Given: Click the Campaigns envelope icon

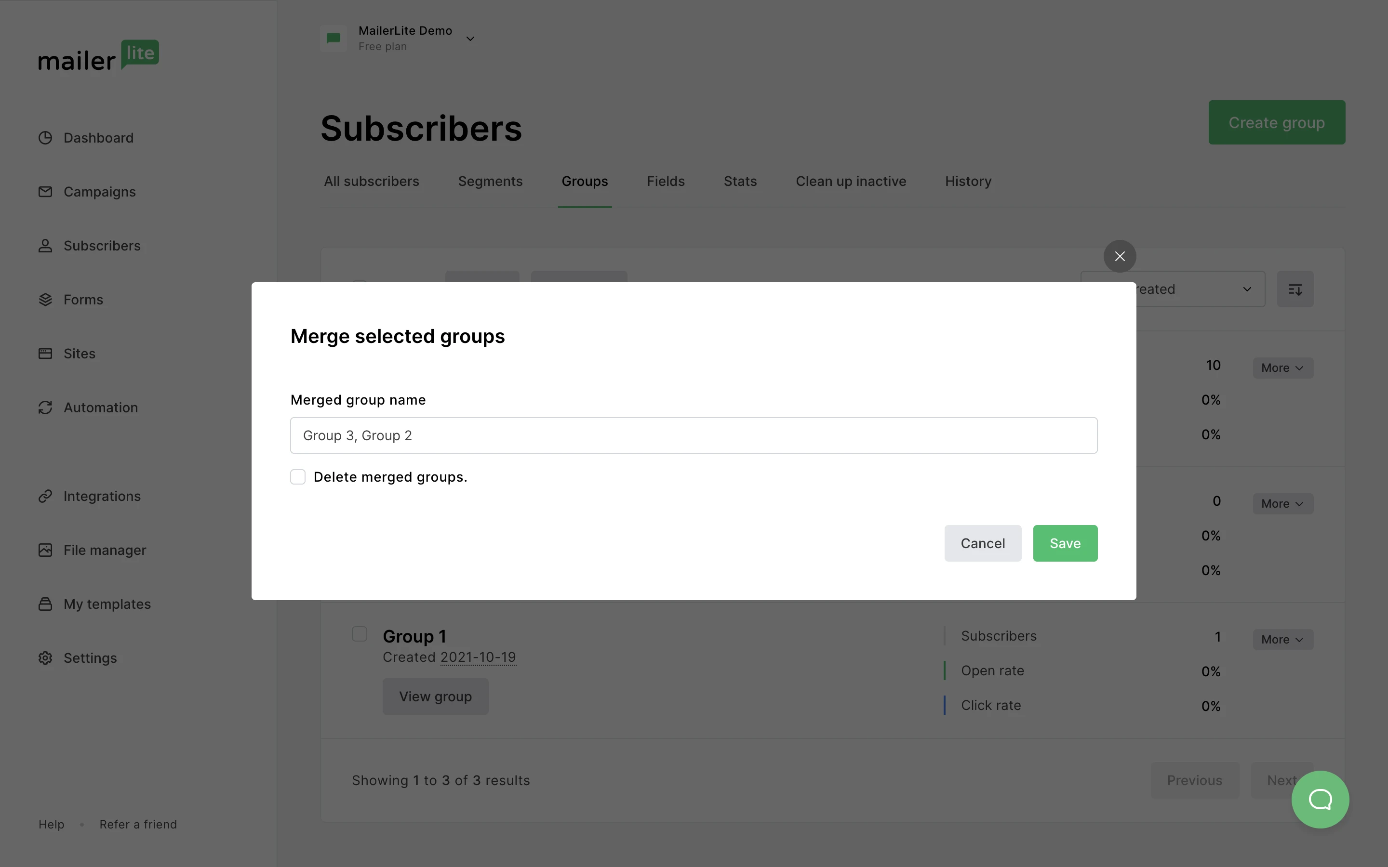Looking at the screenshot, I should (45, 192).
